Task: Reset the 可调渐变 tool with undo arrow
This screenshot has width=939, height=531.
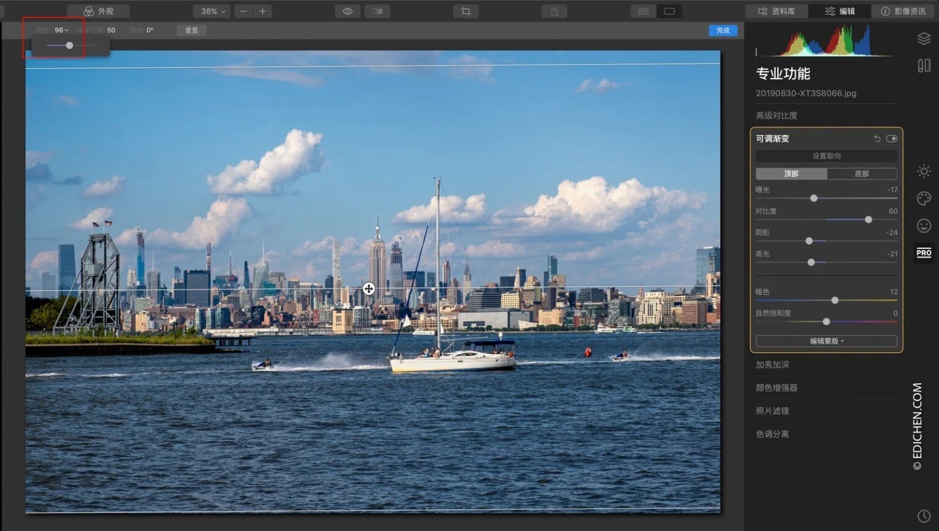Action: (x=877, y=139)
